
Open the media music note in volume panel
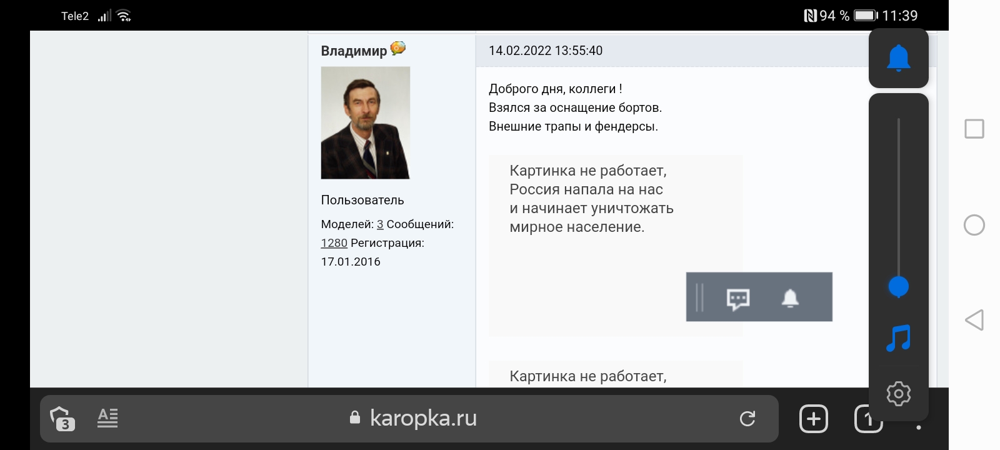(x=898, y=339)
